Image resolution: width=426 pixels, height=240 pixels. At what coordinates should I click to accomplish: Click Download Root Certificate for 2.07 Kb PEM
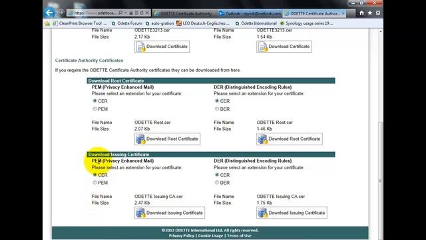click(x=167, y=139)
